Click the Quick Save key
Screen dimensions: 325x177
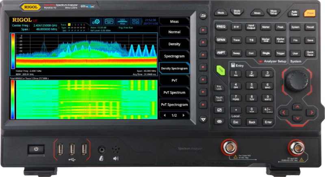[310, 53]
